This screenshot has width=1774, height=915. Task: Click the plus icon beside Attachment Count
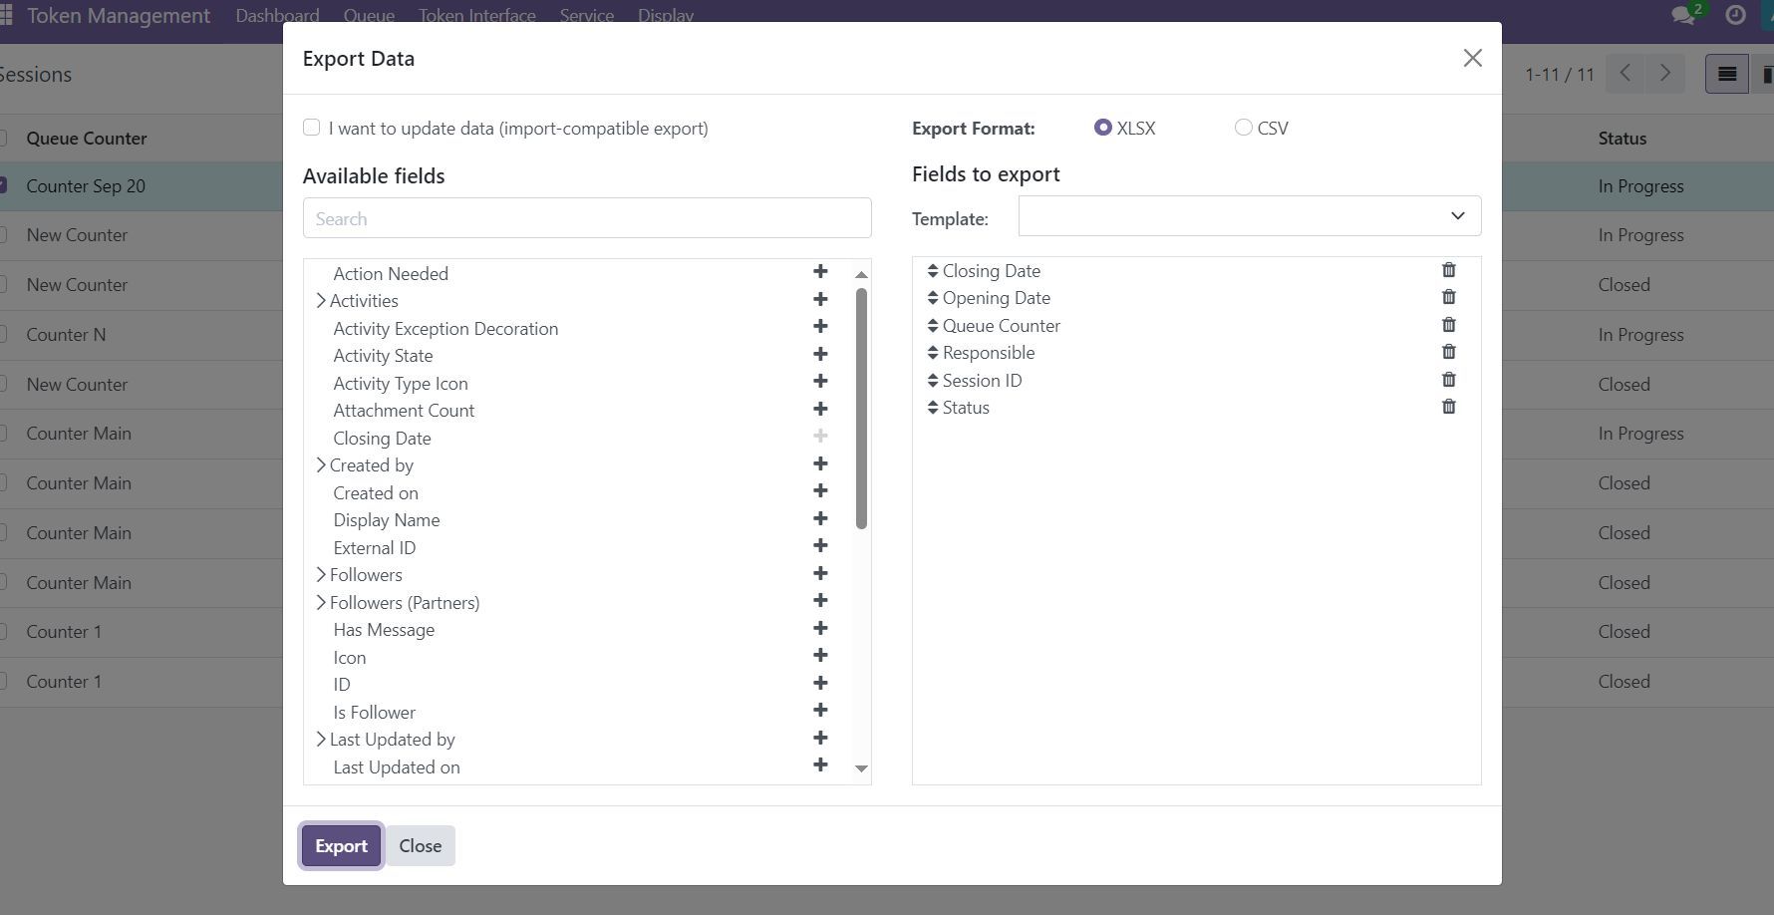click(x=820, y=410)
